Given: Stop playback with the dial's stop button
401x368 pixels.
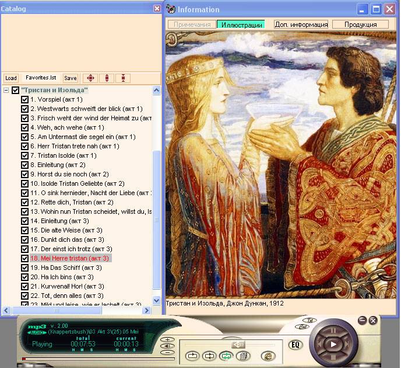Looking at the screenshot, I should pos(333,357).
